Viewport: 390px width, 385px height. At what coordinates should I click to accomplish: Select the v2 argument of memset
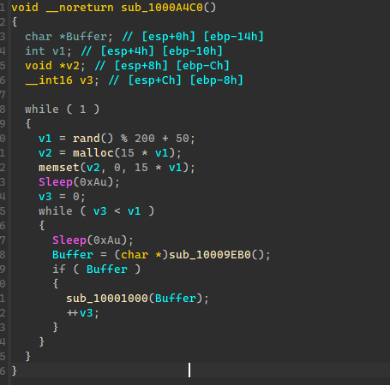93,168
